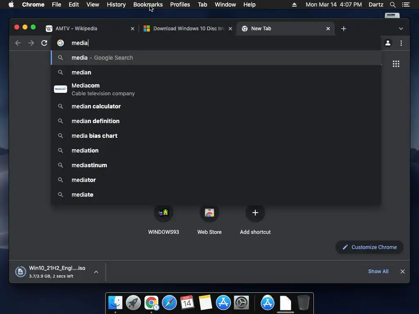Open the Chrome application menu
Image resolution: width=419 pixels, height=314 pixels.
click(33, 4)
